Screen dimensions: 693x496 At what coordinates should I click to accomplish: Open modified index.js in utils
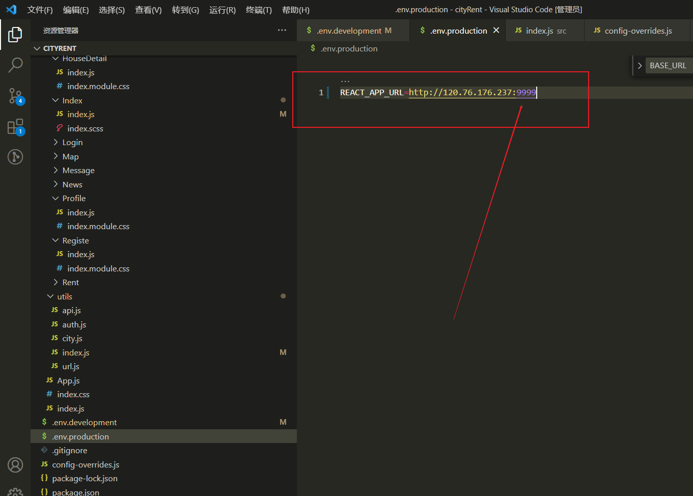coord(163,352)
